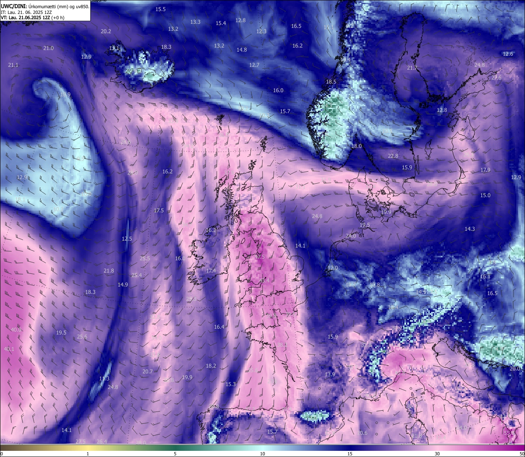
Task: Click the '17.9' value label
Action: point(485,170)
